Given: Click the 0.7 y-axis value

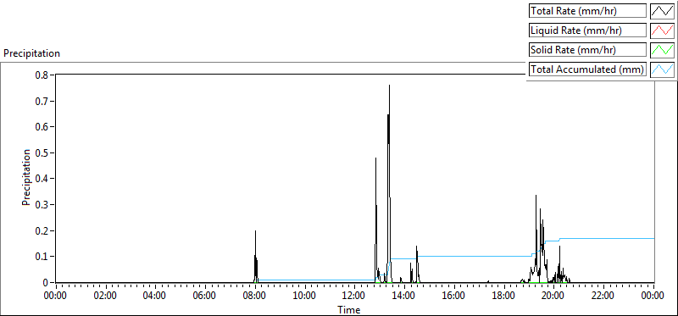Looking at the screenshot, I should [x=42, y=101].
